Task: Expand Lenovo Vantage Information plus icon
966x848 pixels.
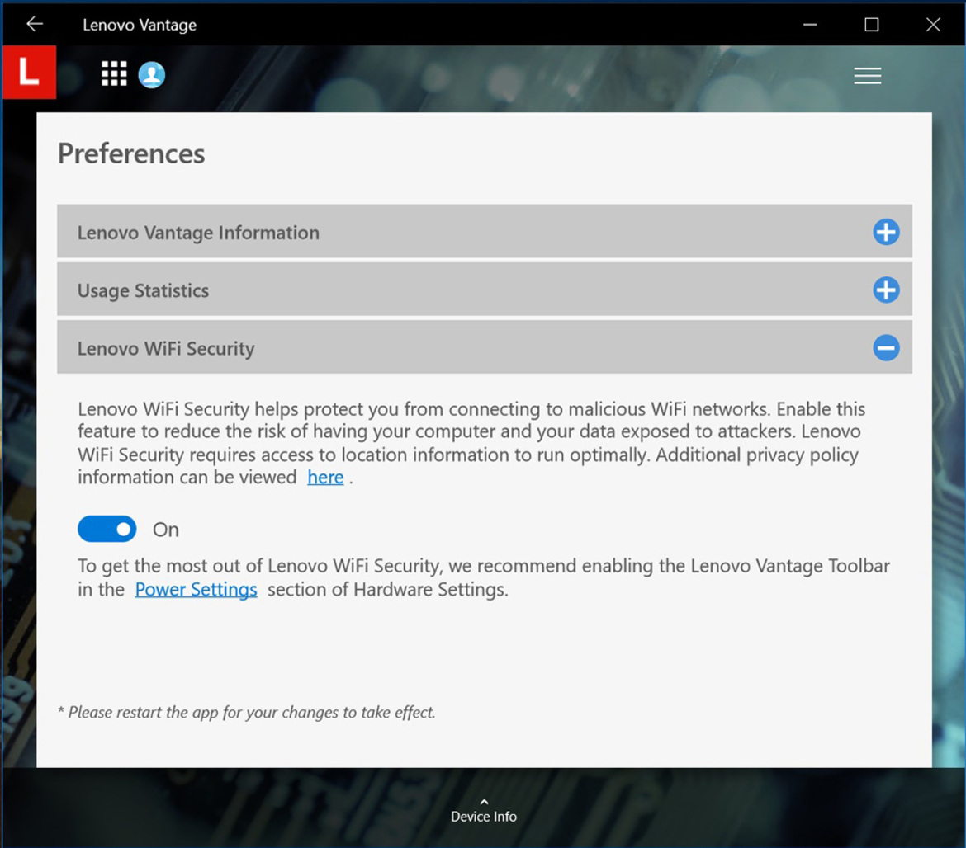Action: tap(886, 232)
